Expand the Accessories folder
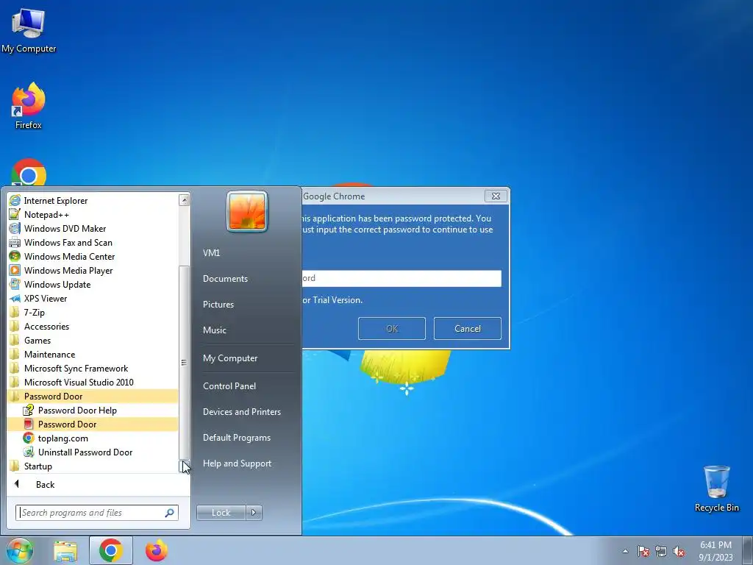The width and height of the screenshot is (753, 565). 93,326
